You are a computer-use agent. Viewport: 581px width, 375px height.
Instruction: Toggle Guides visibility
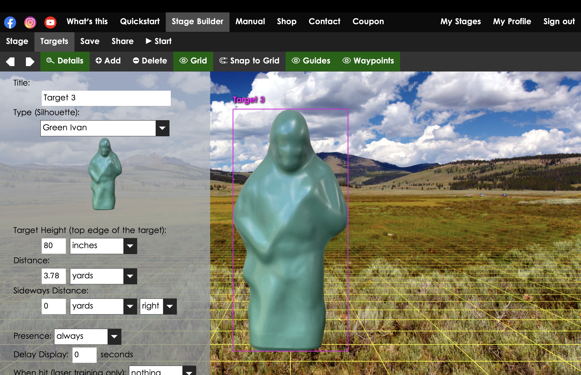tap(311, 61)
